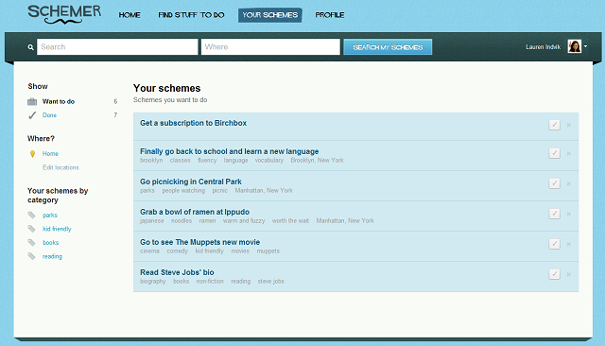Show Done schemes filter
This screenshot has width=605, height=346.
49,115
